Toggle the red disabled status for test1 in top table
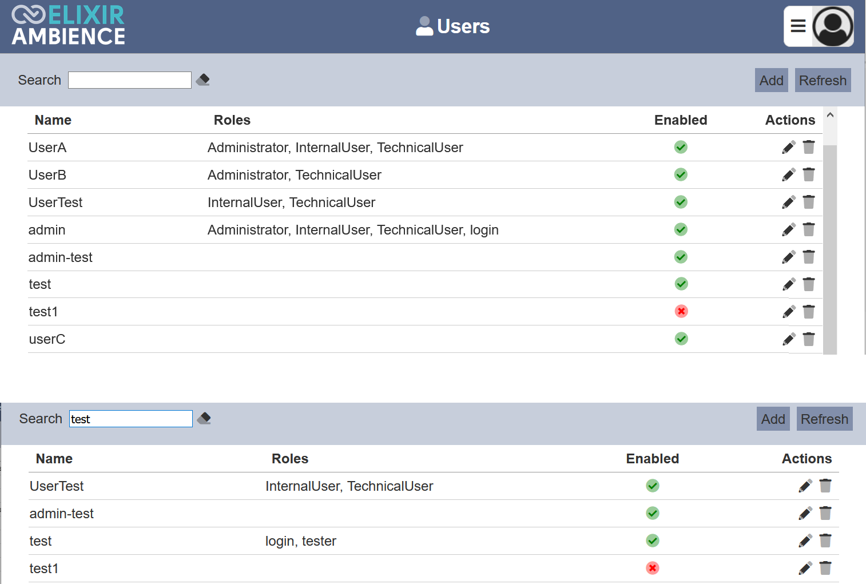The height and width of the screenshot is (584, 866). [681, 312]
